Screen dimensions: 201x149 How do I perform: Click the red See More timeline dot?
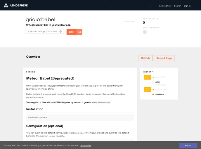click(153, 95)
